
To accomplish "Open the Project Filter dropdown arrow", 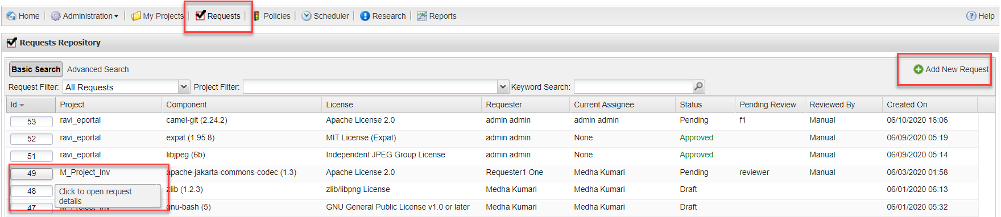I will click(503, 87).
